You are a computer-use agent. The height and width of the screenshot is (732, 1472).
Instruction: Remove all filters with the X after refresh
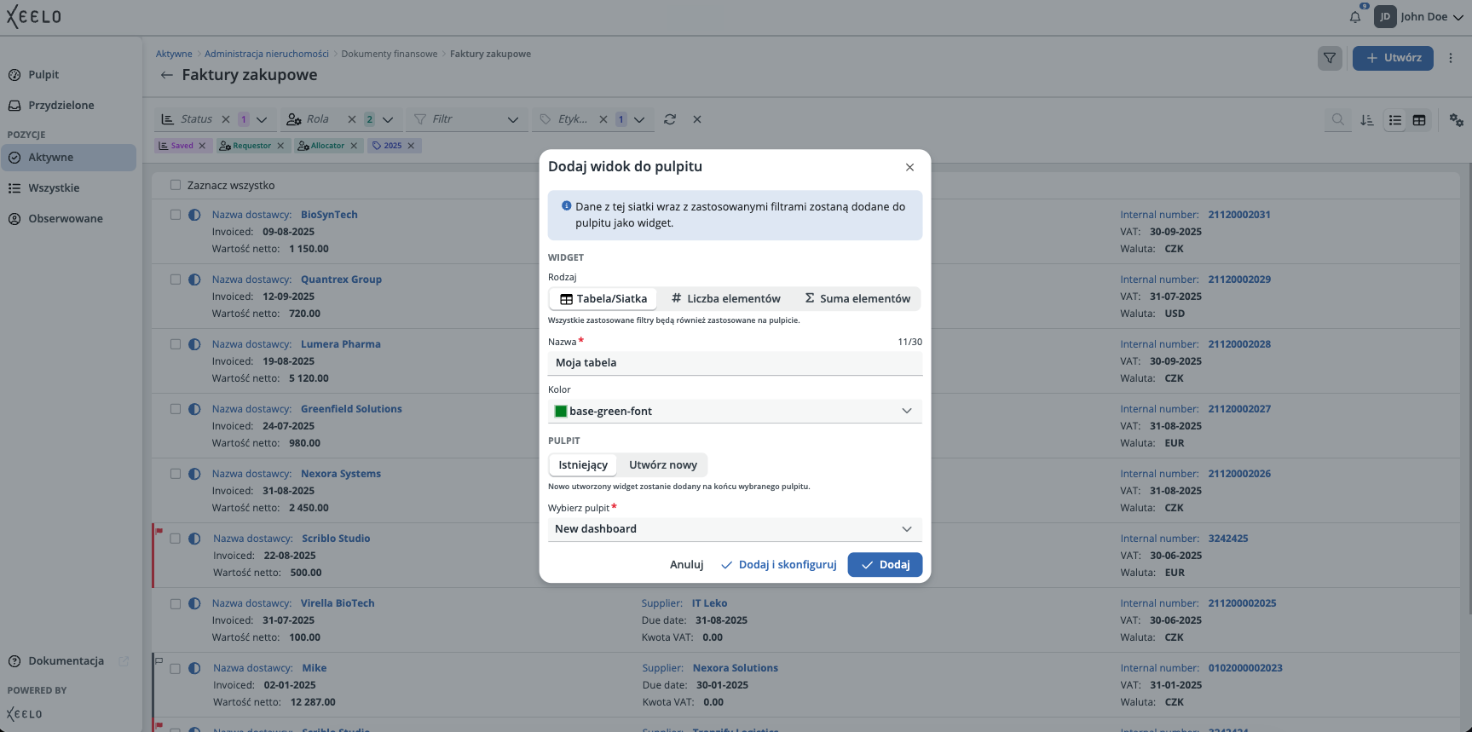697,119
